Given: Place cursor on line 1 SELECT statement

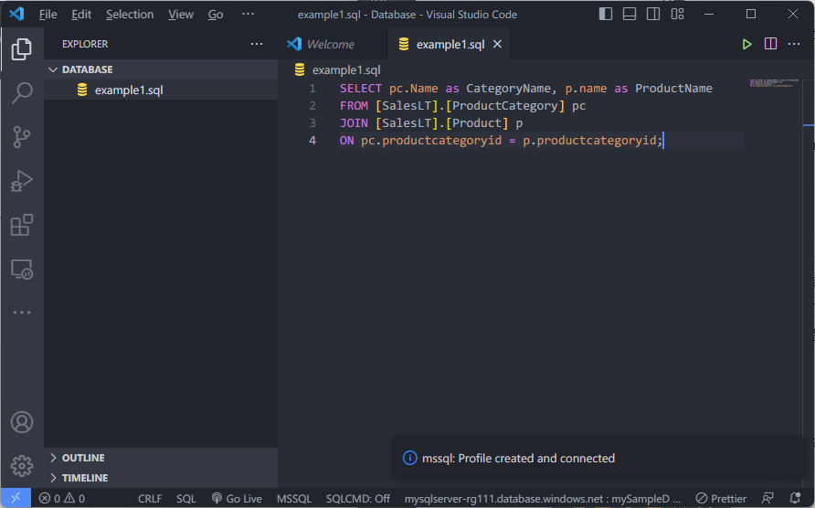Looking at the screenshot, I should 526,89.
